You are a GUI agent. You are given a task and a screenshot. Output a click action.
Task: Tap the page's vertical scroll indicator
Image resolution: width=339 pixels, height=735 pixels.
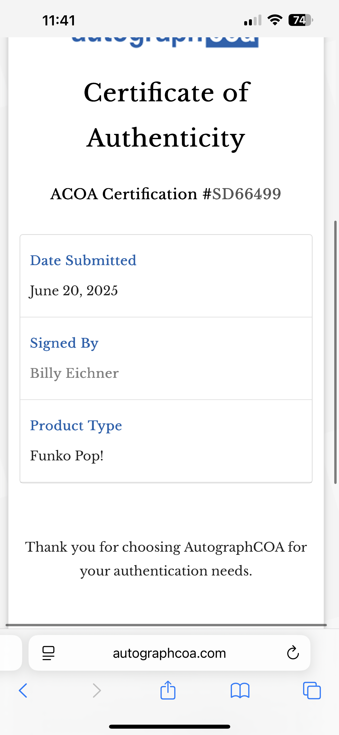coord(335,352)
